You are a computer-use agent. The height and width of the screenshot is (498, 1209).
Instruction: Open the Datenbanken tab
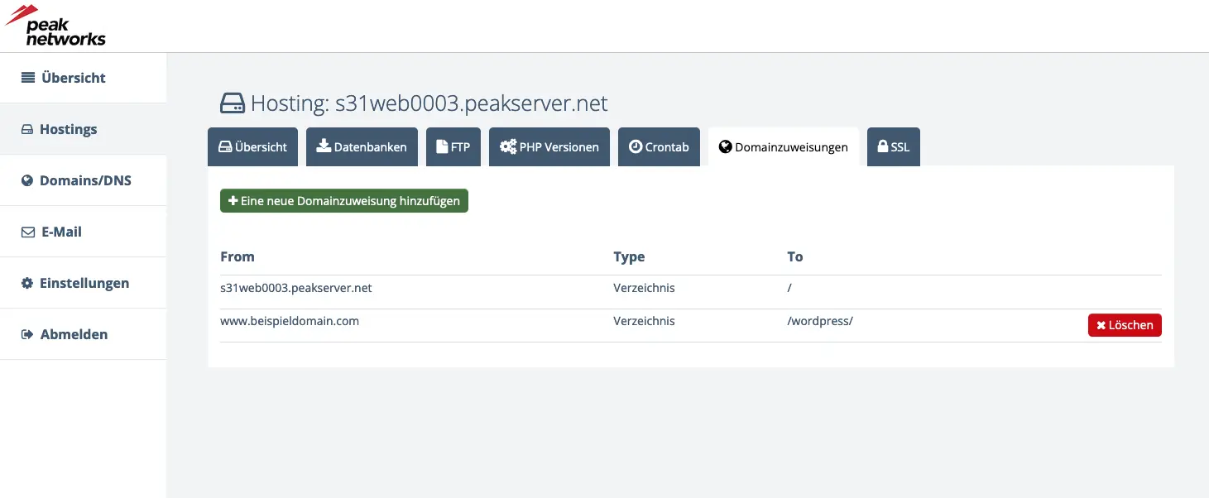362,147
